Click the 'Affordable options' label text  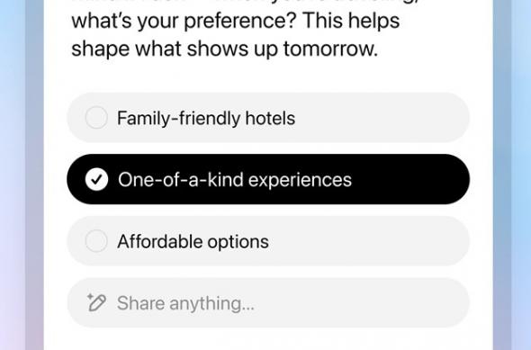(193, 242)
